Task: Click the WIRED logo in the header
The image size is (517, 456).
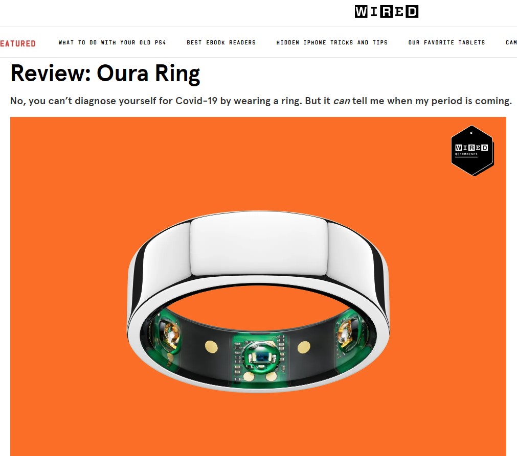Action: point(387,12)
